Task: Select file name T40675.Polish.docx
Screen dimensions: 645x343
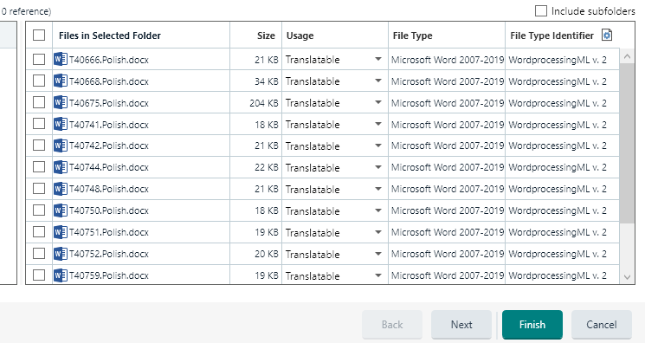Action: pos(109,103)
